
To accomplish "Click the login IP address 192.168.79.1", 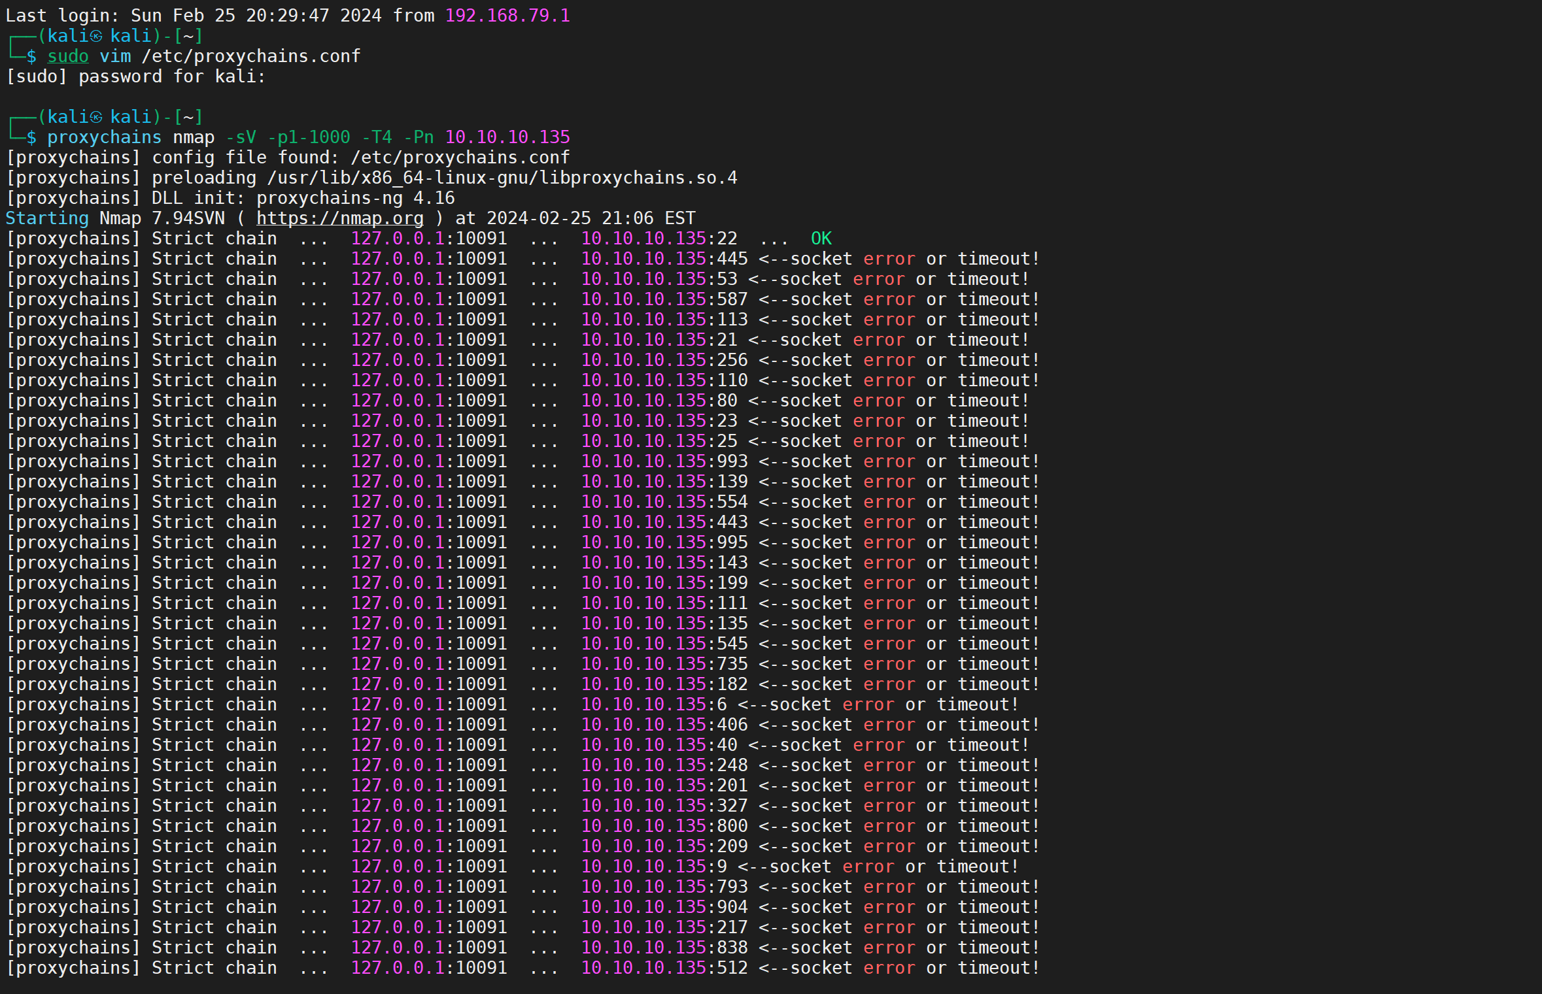I will pyautogui.click(x=507, y=16).
